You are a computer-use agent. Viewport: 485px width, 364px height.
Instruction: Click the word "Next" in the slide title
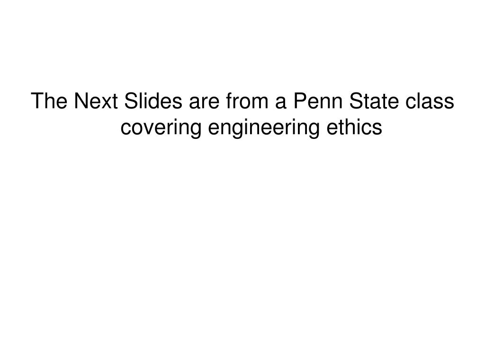96,101
